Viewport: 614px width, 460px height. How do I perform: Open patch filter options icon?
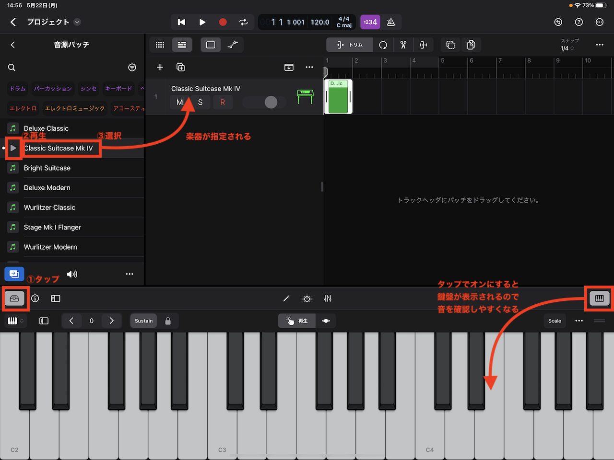(x=132, y=68)
